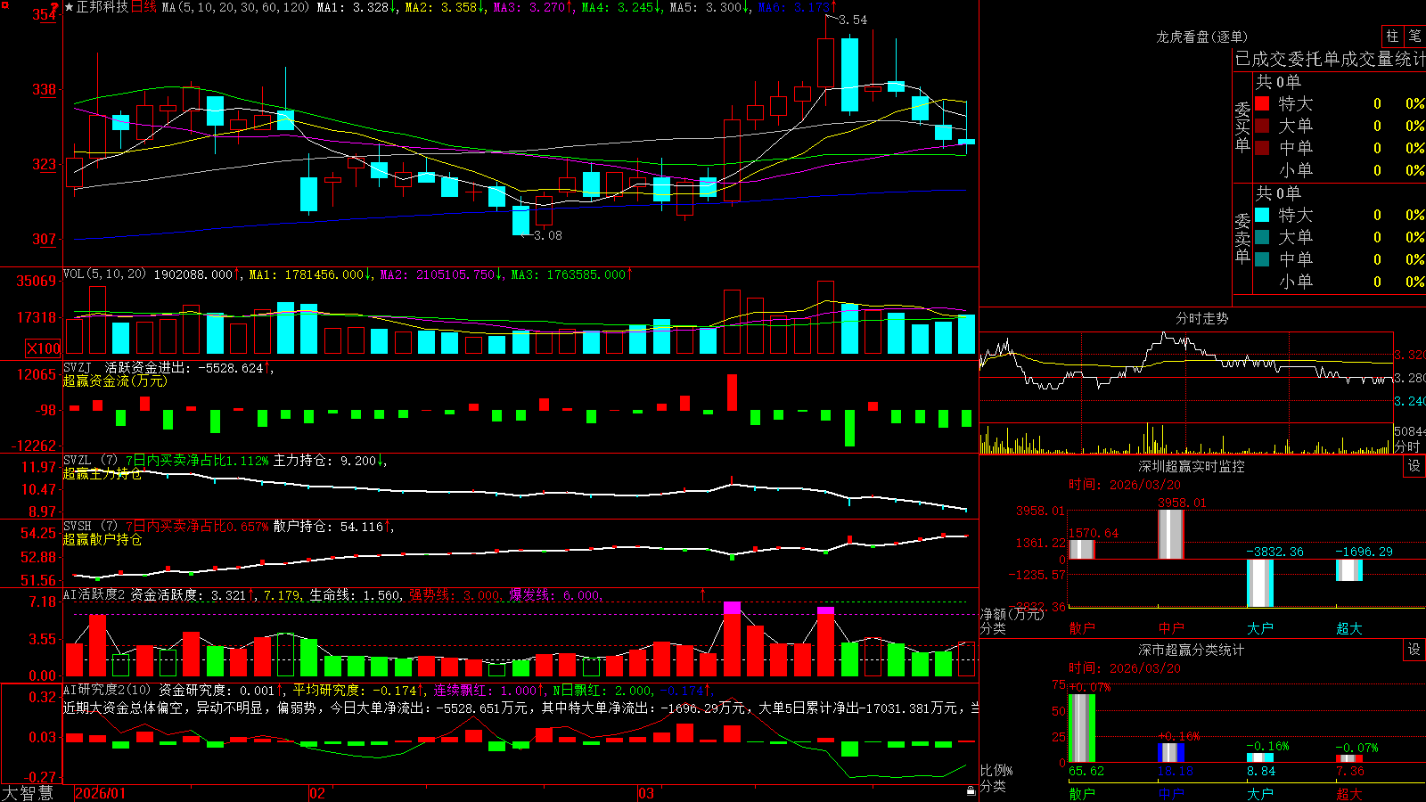Click the star icon beside 正邦科技
Screen dimensions: 1426x802
pyautogui.click(x=69, y=7)
